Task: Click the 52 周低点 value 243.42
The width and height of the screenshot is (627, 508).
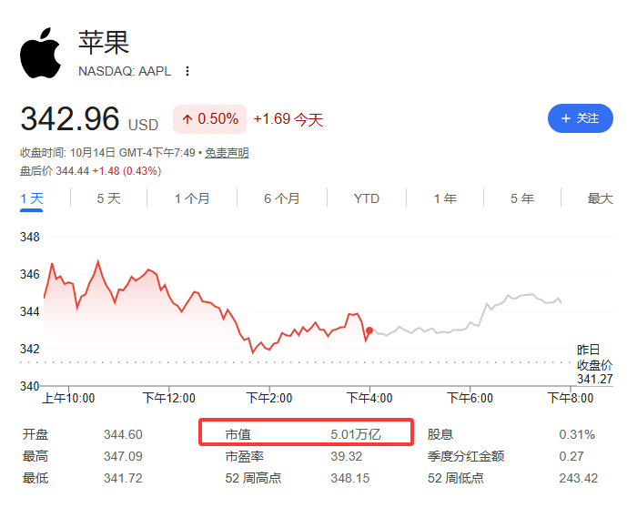Action: point(578,478)
